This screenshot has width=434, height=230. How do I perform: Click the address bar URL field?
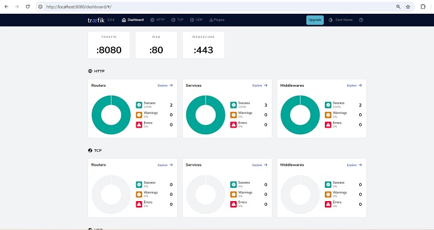[x=216, y=7]
